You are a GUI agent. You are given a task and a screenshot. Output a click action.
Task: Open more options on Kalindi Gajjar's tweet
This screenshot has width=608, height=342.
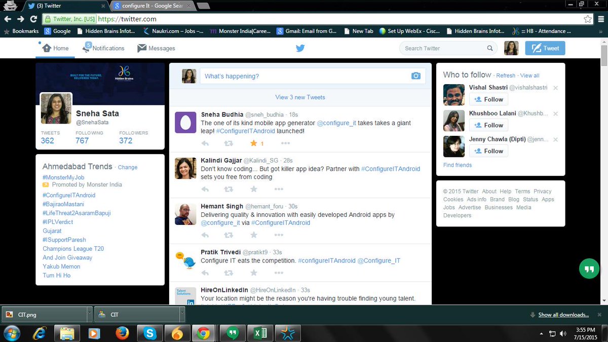pos(279,189)
